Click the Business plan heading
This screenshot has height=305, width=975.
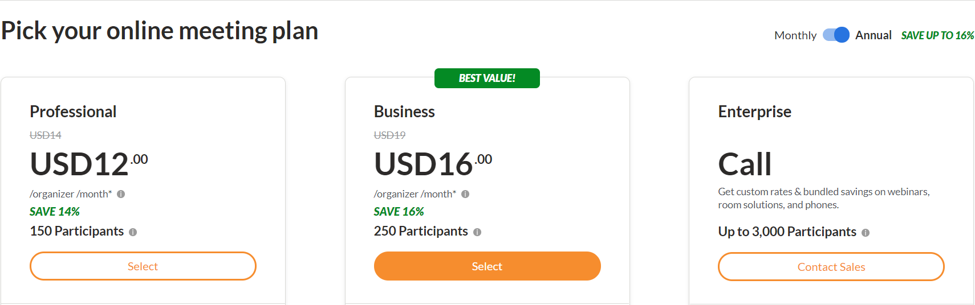[404, 112]
